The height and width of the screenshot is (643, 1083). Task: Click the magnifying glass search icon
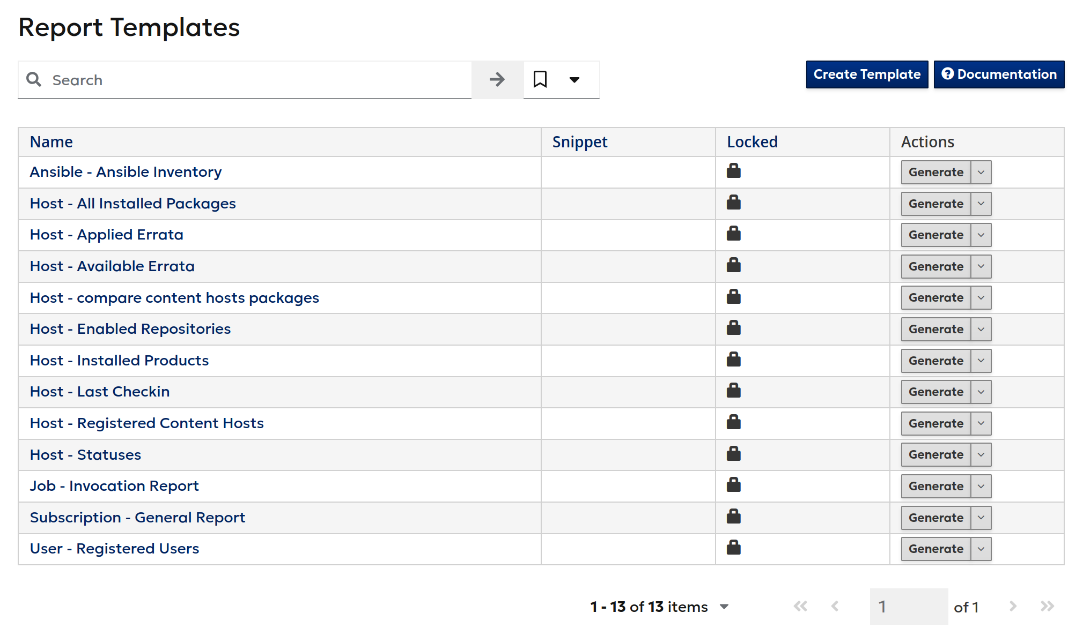[34, 79]
